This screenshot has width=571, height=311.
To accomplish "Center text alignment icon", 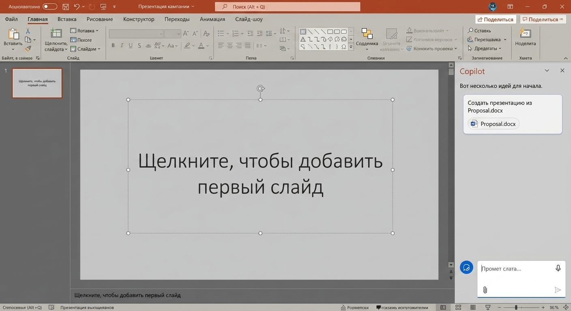I will click(x=230, y=45).
